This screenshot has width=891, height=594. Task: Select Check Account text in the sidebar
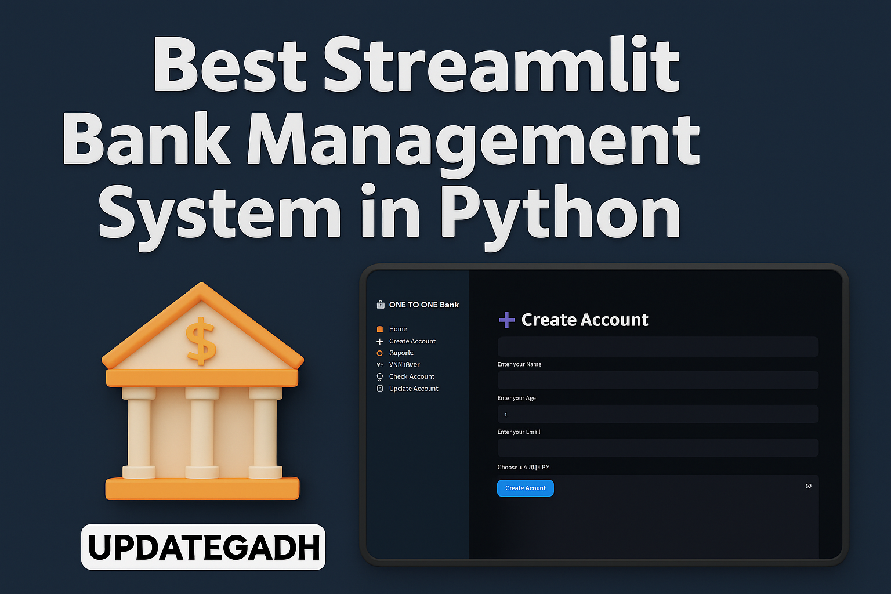click(412, 376)
